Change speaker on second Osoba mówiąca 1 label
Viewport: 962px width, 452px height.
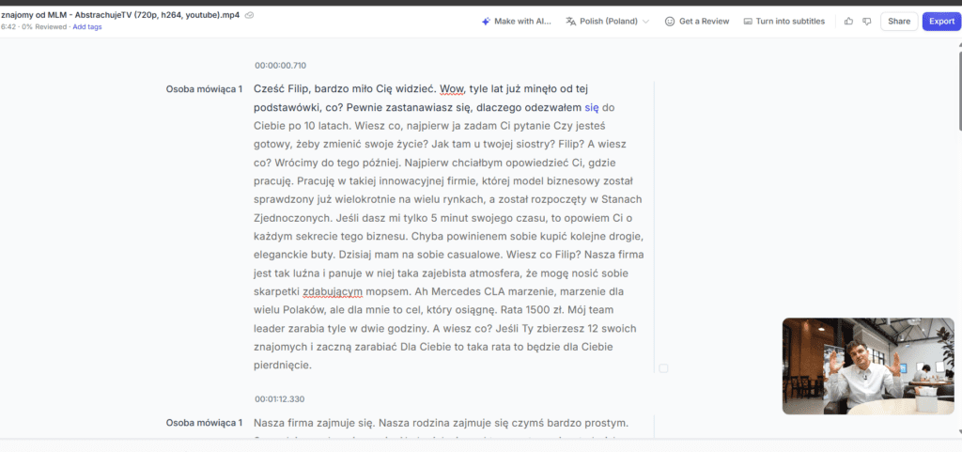coord(204,423)
